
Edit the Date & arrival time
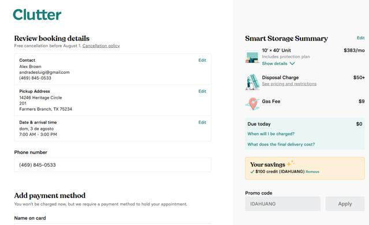202,122
